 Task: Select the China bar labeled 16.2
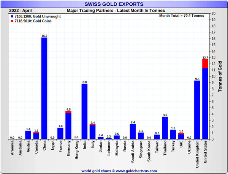click(x=44, y=89)
